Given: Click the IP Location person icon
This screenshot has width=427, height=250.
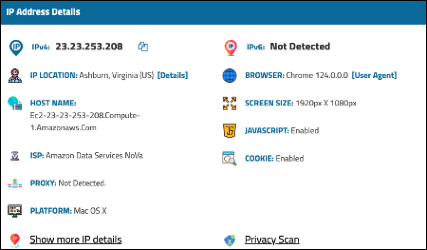Looking at the screenshot, I should click(15, 76).
